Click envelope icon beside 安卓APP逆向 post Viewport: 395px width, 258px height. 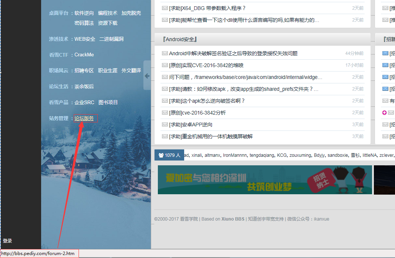(x=165, y=125)
